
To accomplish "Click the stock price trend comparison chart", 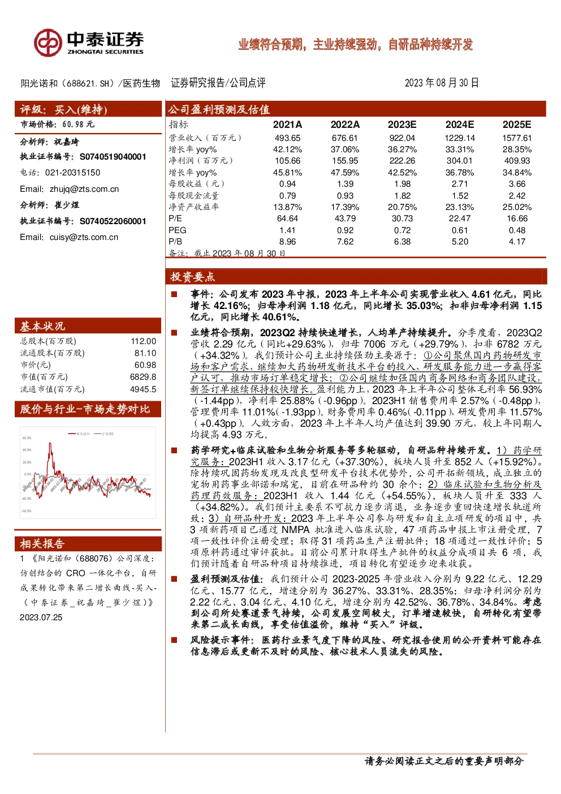I will click(88, 472).
